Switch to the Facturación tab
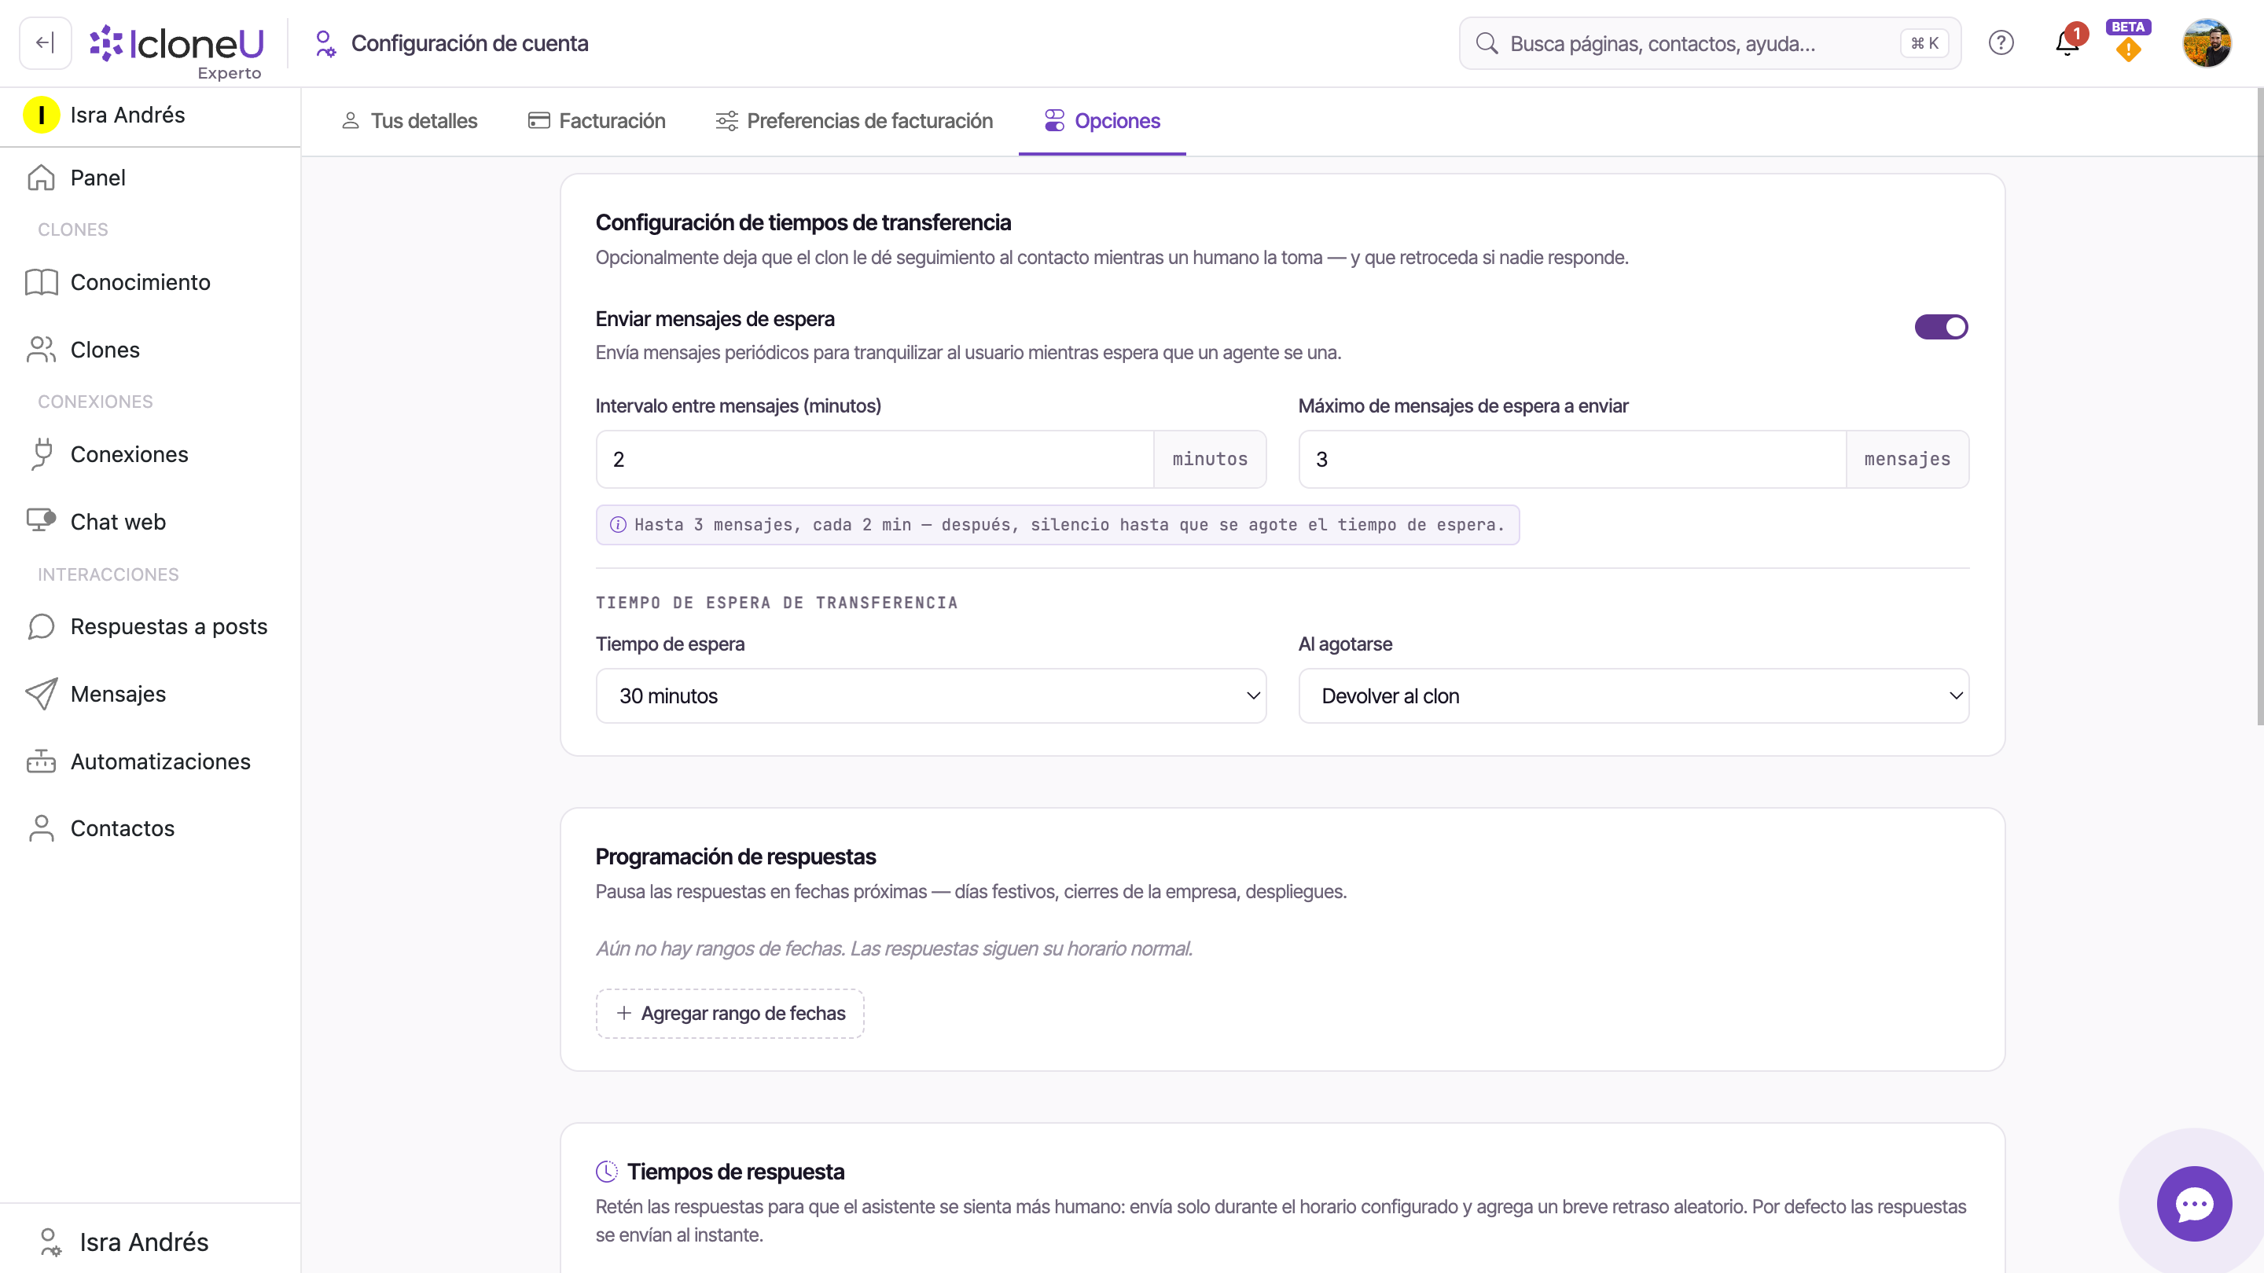 click(597, 121)
